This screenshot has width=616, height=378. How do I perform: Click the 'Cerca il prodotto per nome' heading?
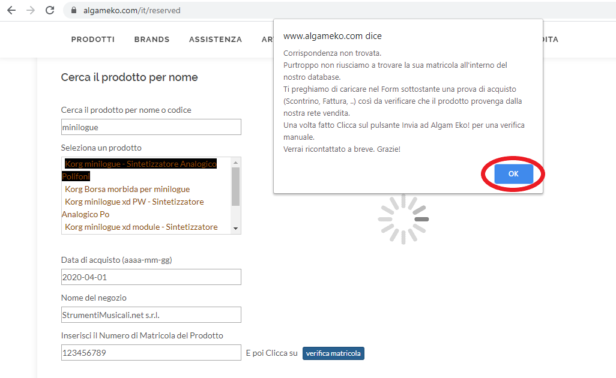(129, 77)
